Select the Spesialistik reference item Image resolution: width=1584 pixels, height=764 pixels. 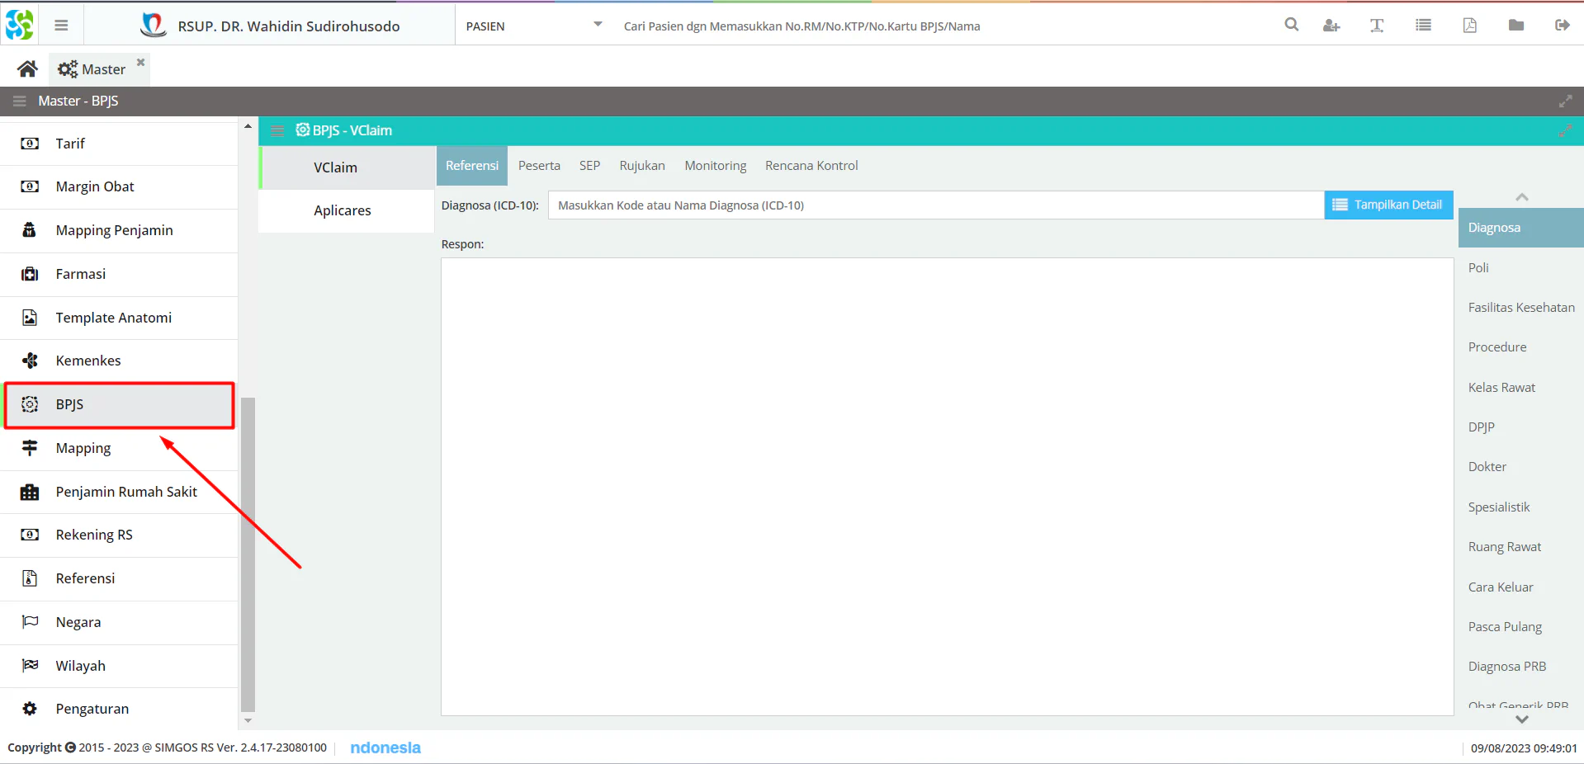(1520, 507)
